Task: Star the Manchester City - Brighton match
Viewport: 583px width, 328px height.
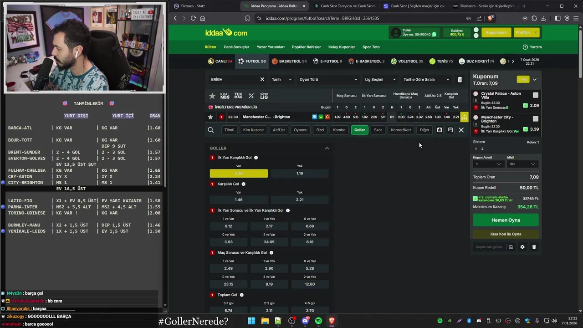Action: (210, 117)
